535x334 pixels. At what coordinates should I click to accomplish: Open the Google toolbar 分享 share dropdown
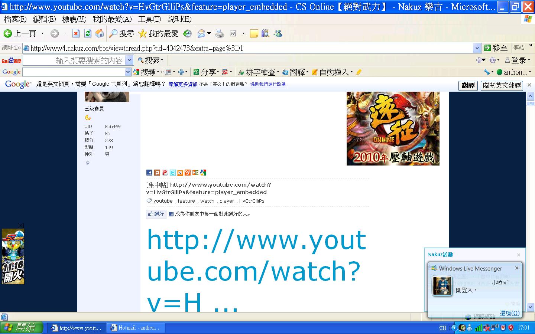click(x=206, y=72)
